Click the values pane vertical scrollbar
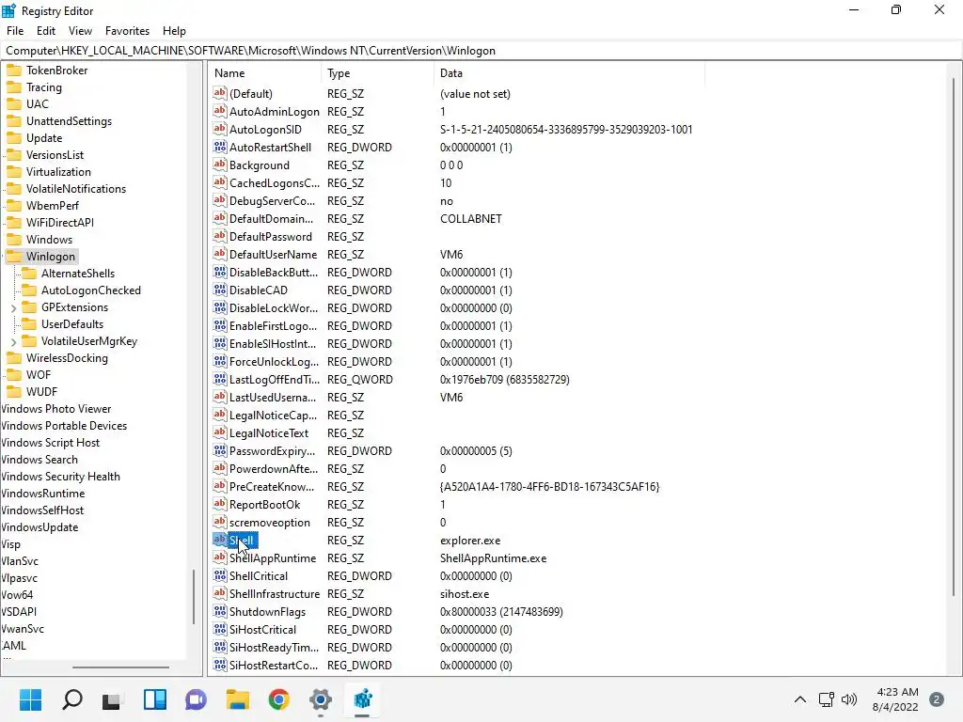 pyautogui.click(x=953, y=336)
